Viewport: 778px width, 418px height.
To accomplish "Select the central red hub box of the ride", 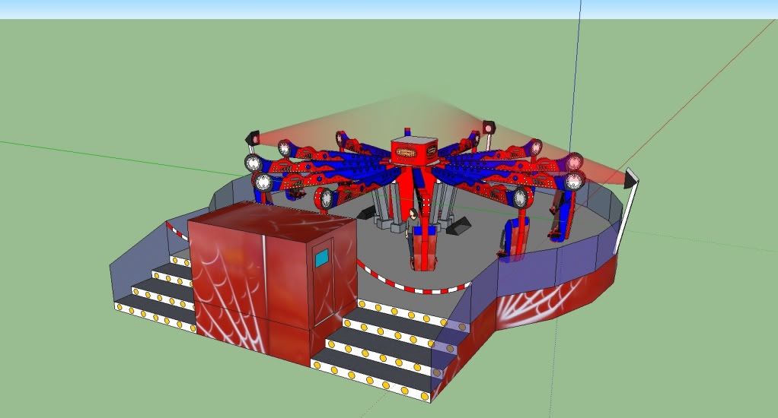I will (x=414, y=150).
